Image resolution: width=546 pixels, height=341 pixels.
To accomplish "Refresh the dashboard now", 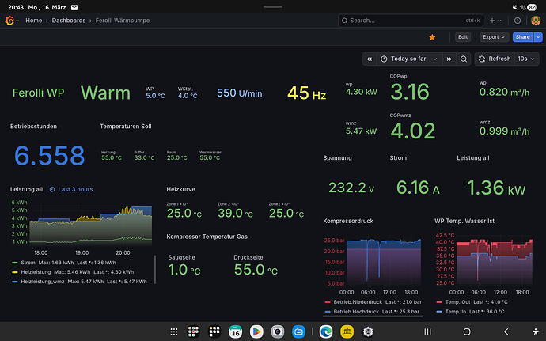I will (x=495, y=59).
